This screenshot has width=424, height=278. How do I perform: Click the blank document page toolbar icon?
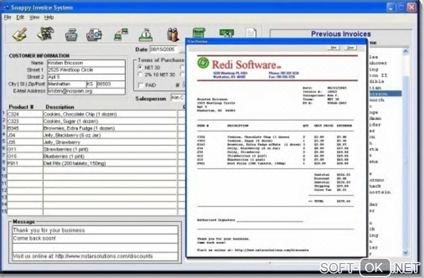click(251, 33)
